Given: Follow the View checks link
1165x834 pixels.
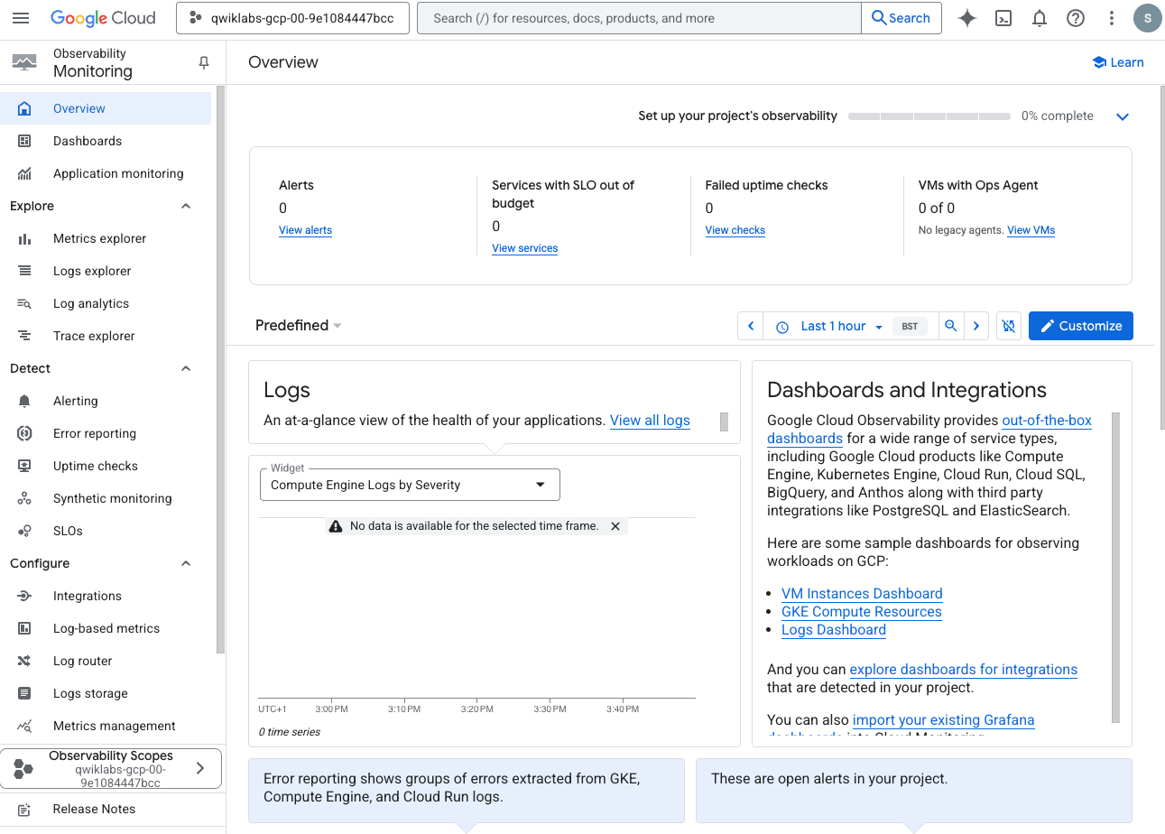Looking at the screenshot, I should [735, 230].
